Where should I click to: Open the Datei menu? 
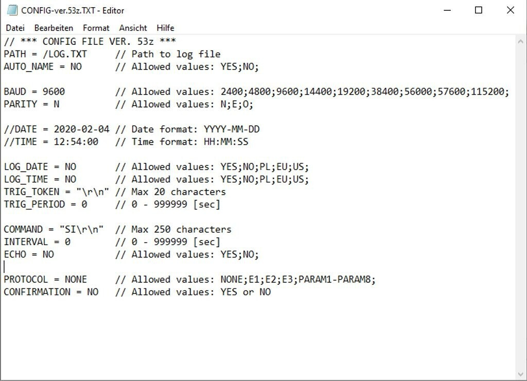pos(15,28)
